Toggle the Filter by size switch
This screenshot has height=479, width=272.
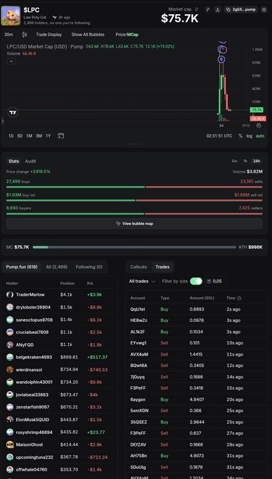(x=196, y=281)
